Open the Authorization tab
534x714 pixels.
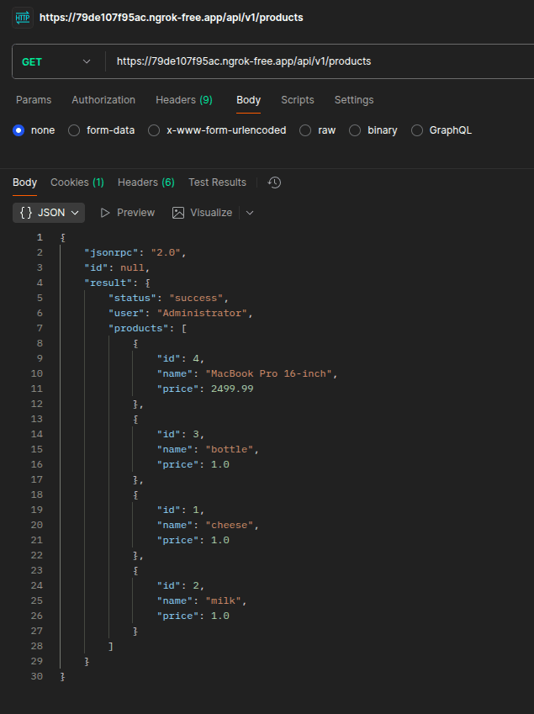coord(103,100)
